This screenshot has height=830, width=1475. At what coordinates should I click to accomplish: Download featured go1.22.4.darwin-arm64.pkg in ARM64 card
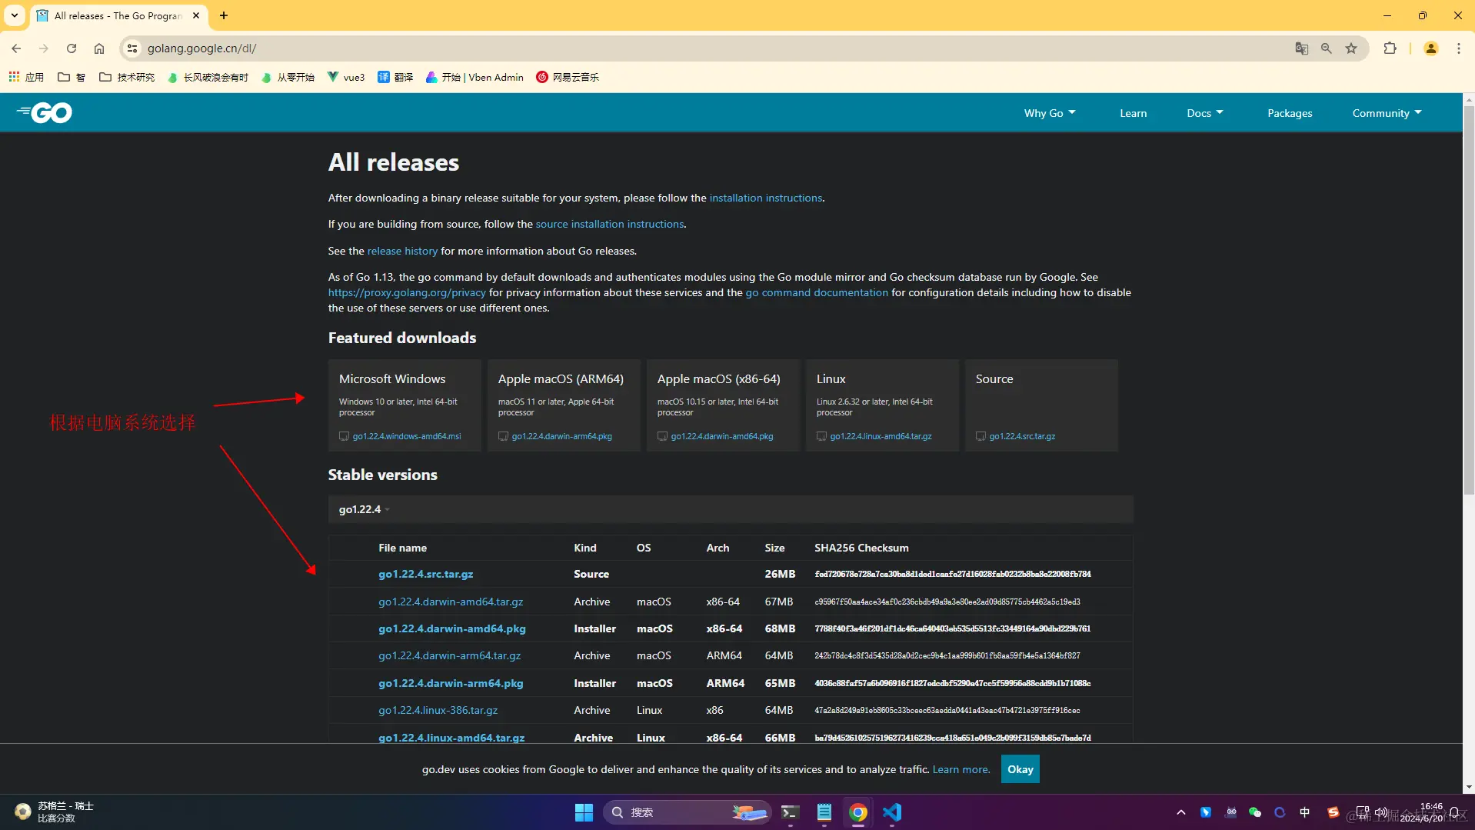click(561, 436)
